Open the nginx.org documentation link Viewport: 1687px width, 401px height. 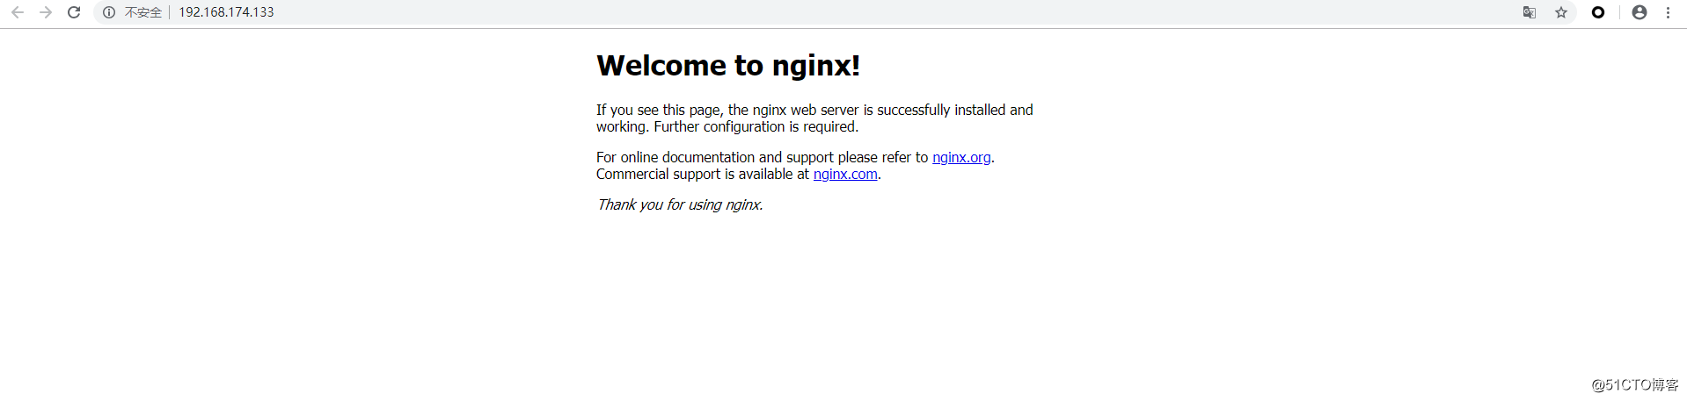coord(961,157)
